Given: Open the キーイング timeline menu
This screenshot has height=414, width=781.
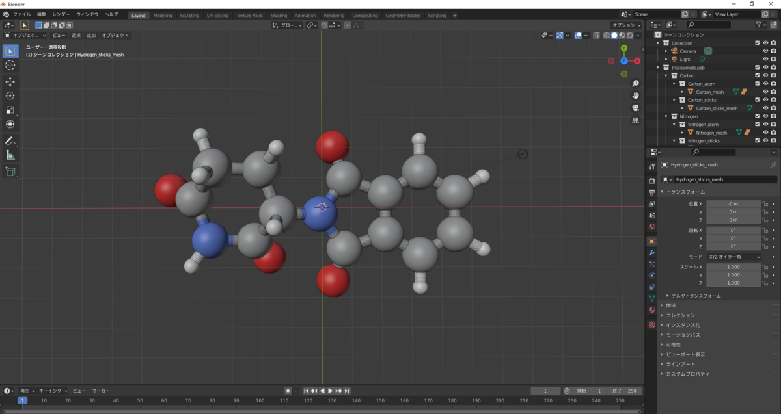Looking at the screenshot, I should (x=53, y=391).
